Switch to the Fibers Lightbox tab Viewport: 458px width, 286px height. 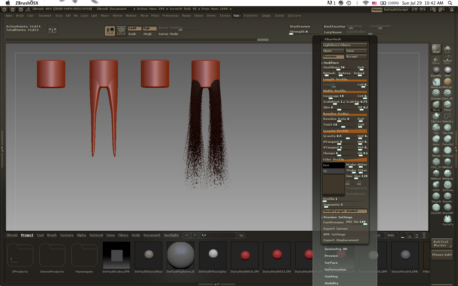(123, 235)
